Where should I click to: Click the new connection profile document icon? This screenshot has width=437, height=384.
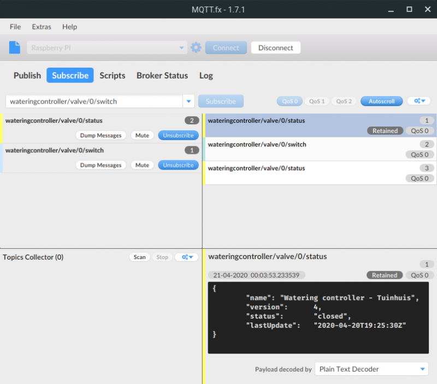pos(14,47)
